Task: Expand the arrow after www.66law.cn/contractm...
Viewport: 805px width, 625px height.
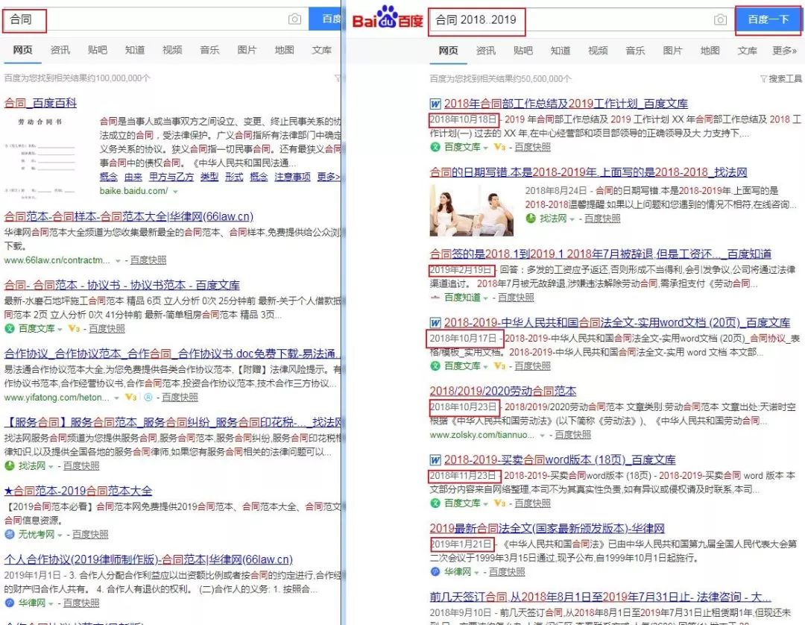Action: pos(118,261)
